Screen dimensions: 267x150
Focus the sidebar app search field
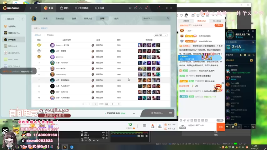(12, 19)
